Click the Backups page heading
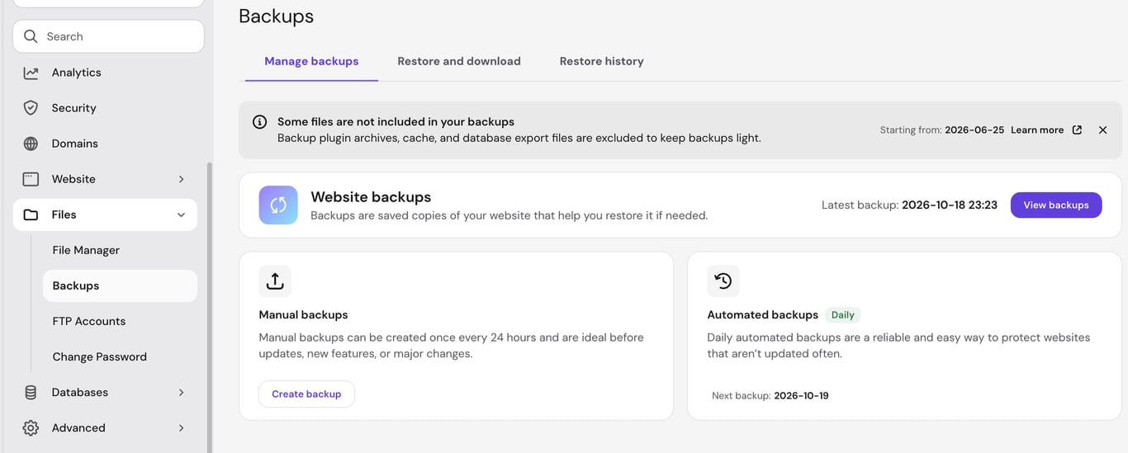 pos(276,16)
